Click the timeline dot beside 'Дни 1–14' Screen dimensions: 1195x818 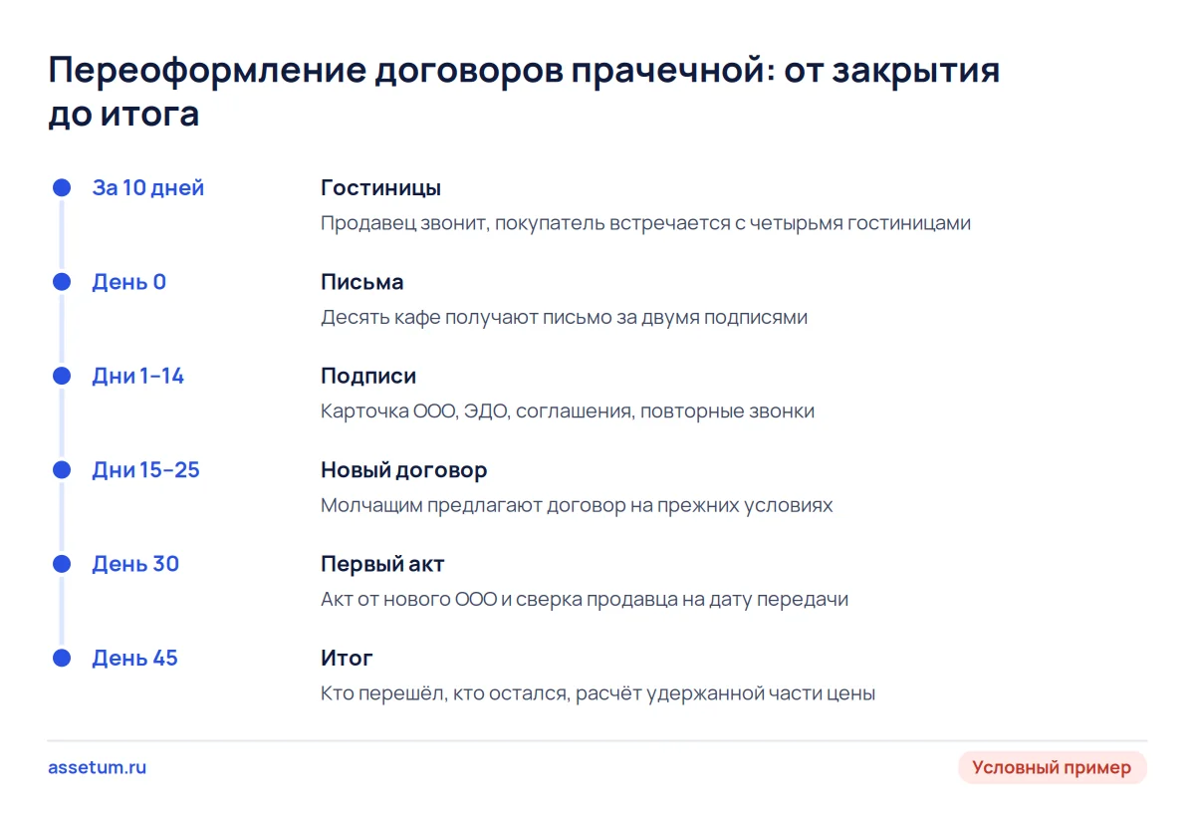tap(62, 376)
